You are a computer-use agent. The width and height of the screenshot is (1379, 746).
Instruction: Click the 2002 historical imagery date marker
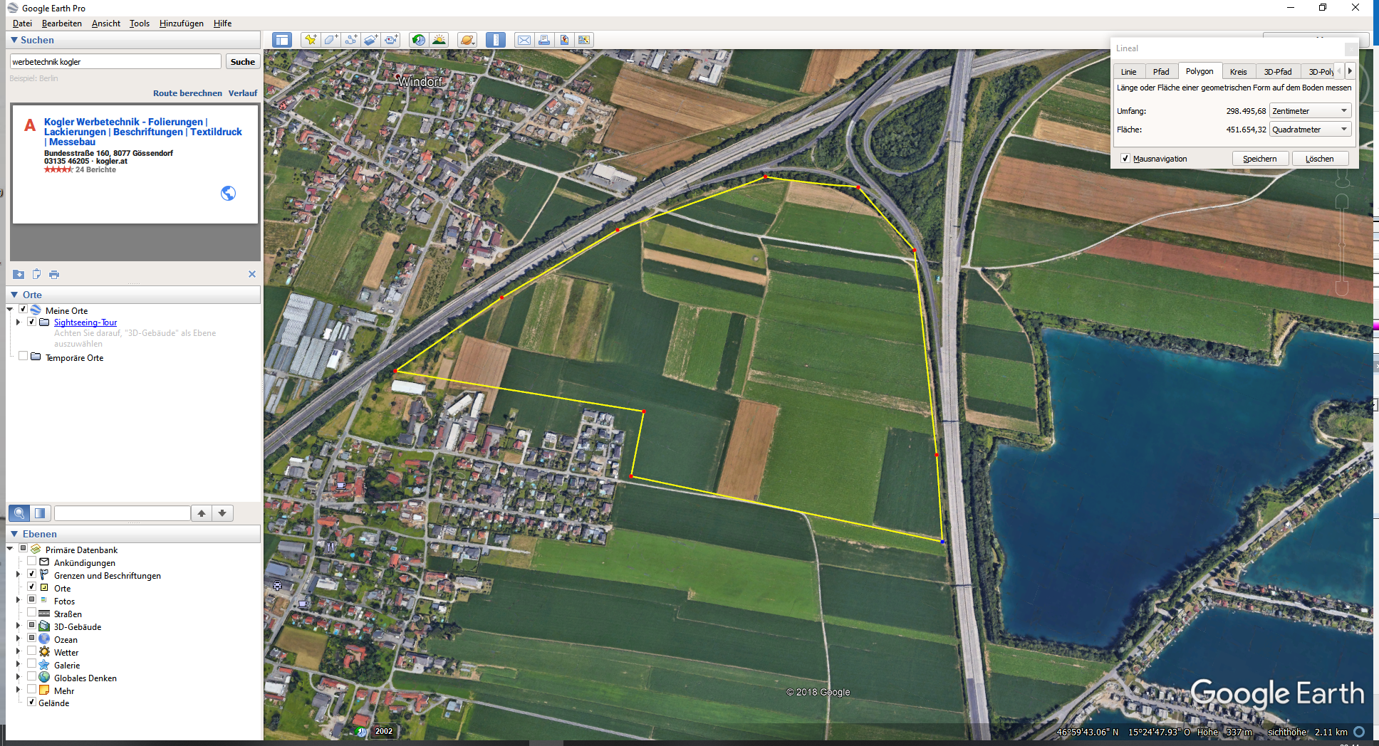384,731
